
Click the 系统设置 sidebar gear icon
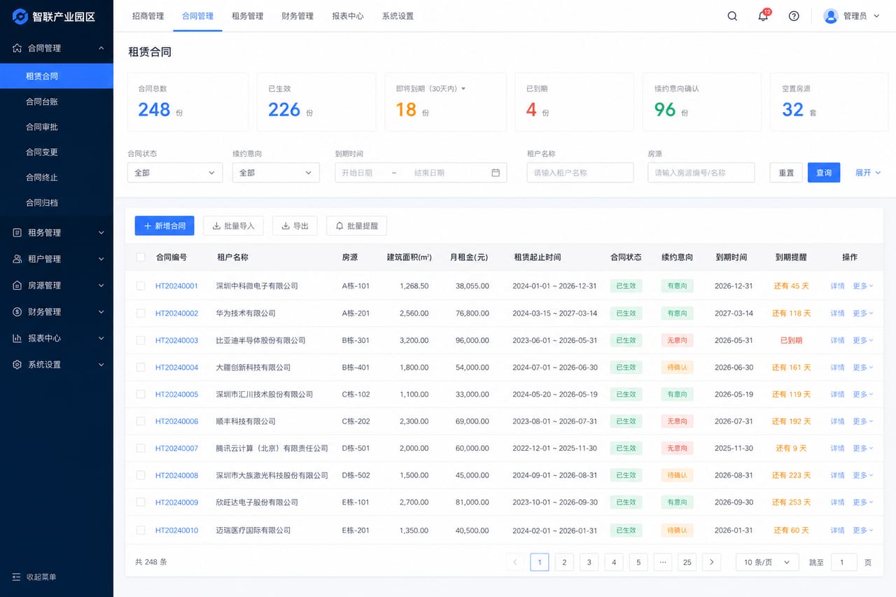click(x=17, y=365)
